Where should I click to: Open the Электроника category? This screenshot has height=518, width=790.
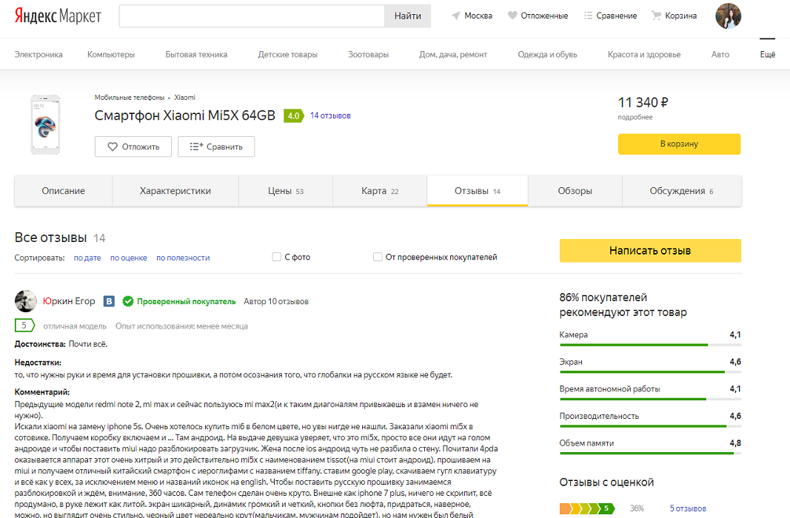click(x=39, y=54)
